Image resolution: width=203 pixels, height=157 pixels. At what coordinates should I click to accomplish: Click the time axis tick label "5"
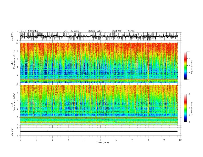[x=100, y=140]
